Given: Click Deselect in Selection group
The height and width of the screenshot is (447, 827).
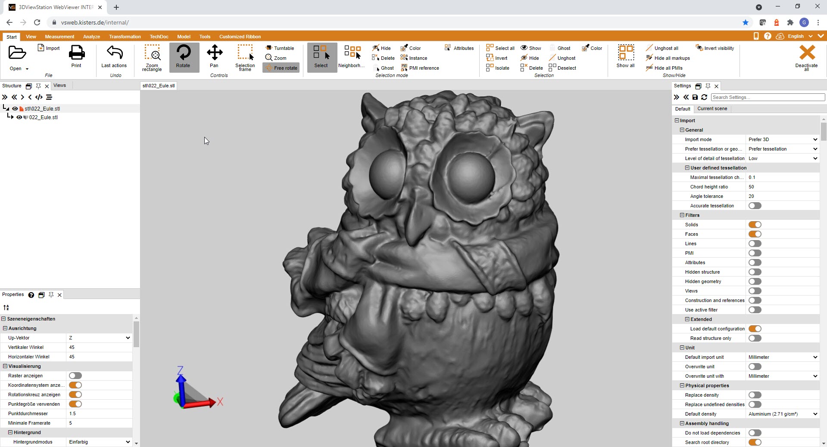Looking at the screenshot, I should 562,68.
